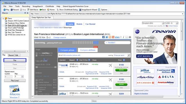The width and height of the screenshot is (186, 104).
Task: Toggle the Custom Air Transport checkbox
Action: 37,88
